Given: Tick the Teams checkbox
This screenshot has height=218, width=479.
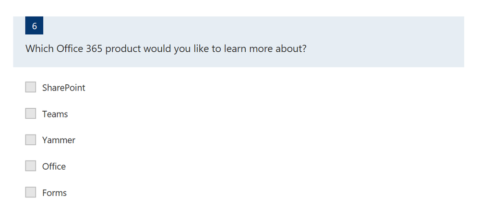Looking at the screenshot, I should click(x=31, y=114).
